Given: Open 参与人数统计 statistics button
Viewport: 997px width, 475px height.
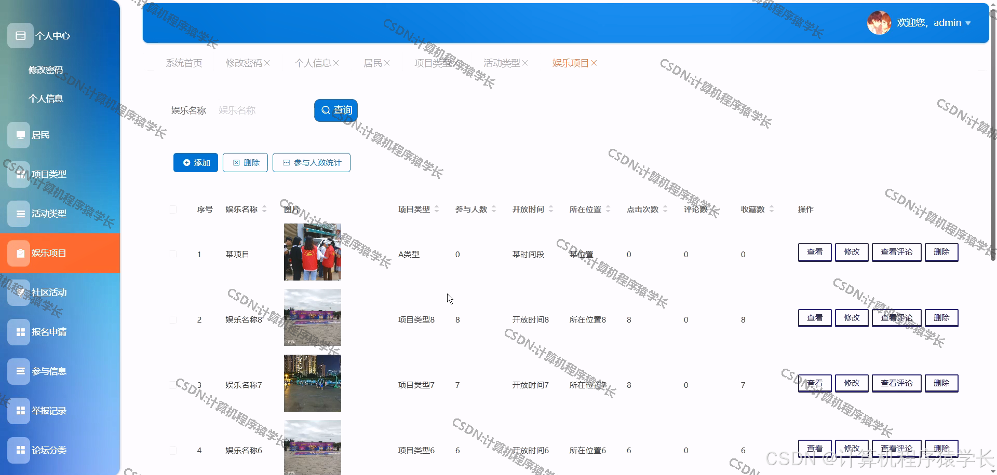Looking at the screenshot, I should pos(312,163).
